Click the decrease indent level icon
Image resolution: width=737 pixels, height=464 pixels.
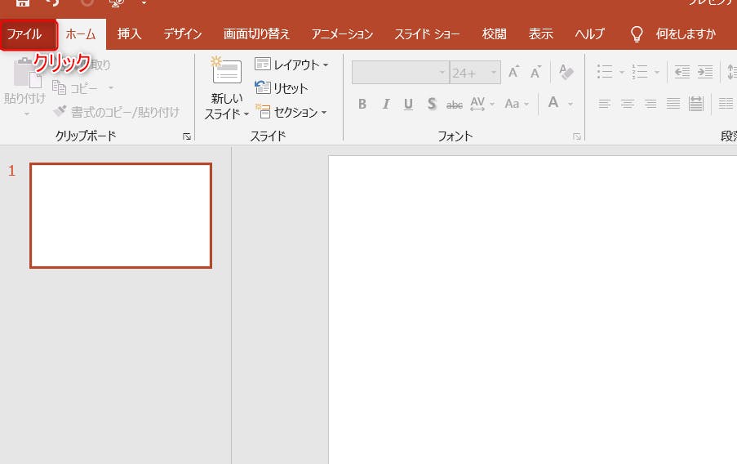tap(682, 73)
